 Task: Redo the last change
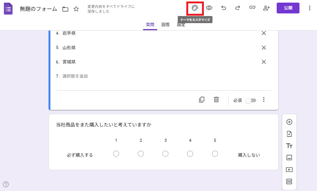coord(237,8)
